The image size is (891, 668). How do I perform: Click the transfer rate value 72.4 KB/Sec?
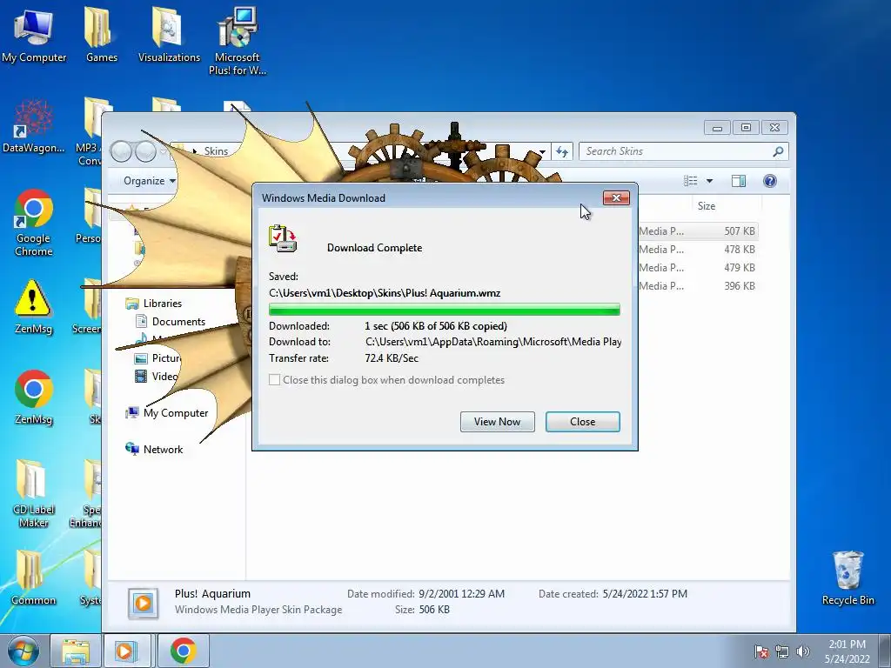pyautogui.click(x=392, y=357)
